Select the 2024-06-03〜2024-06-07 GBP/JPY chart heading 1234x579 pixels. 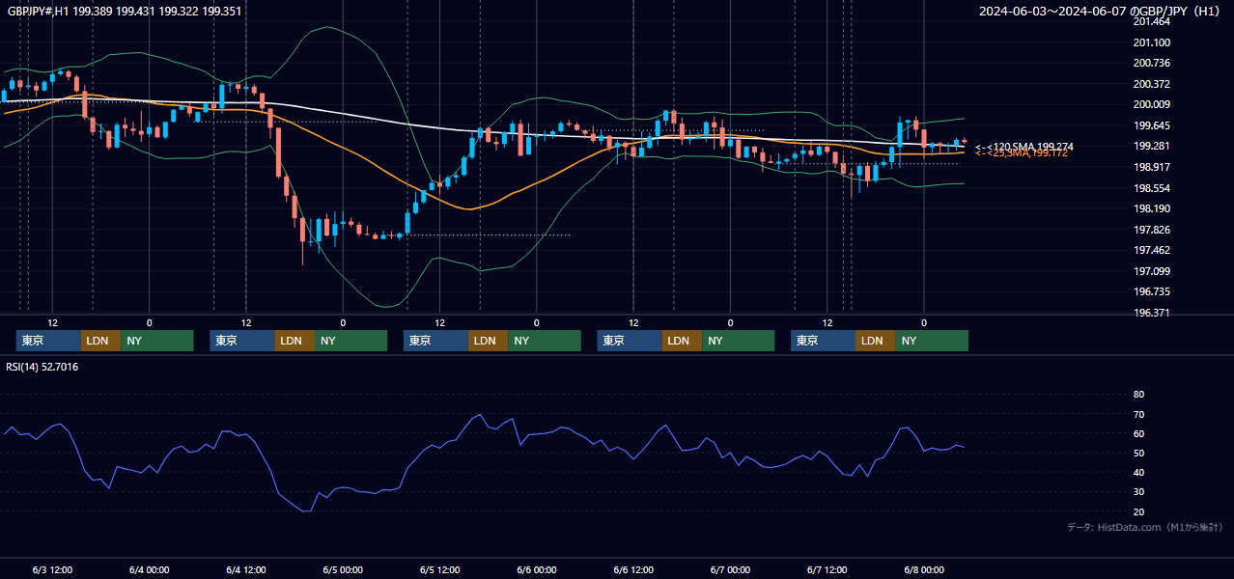pyautogui.click(x=1100, y=12)
